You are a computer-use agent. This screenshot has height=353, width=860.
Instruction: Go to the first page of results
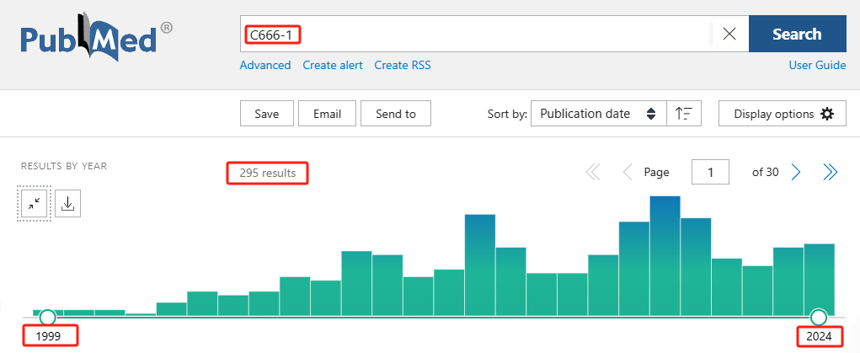click(x=593, y=173)
